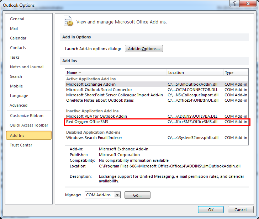Screen dimensions: 259x219
Task: Select the highlighted Add-Ins category
Action: [29, 135]
